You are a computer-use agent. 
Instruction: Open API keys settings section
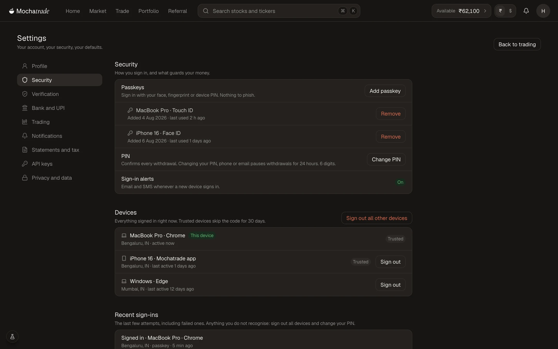click(x=60, y=164)
